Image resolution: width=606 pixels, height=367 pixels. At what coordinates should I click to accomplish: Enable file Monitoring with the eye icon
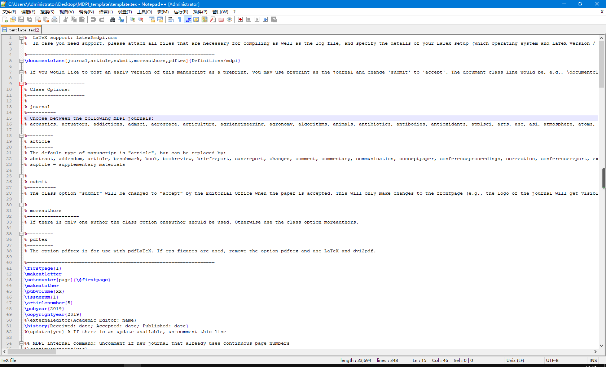[x=229, y=19]
